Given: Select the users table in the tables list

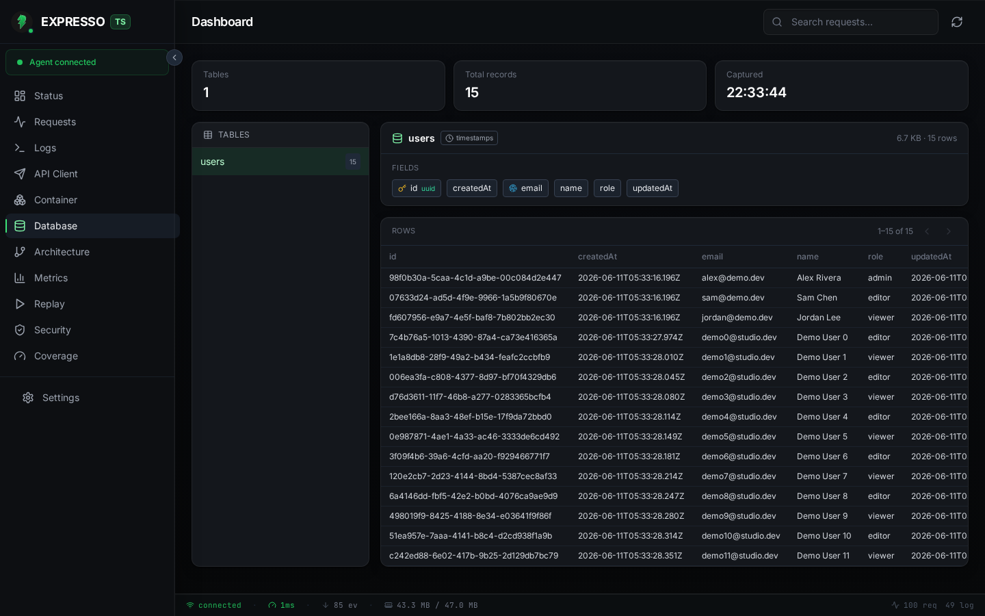Looking at the screenshot, I should [280, 162].
